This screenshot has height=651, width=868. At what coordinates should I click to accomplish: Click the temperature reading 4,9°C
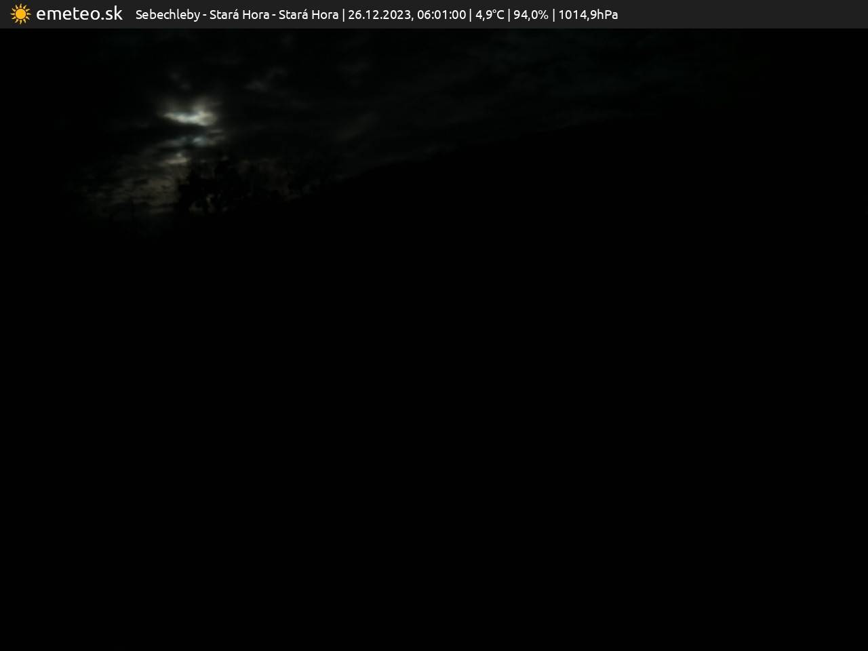(490, 14)
